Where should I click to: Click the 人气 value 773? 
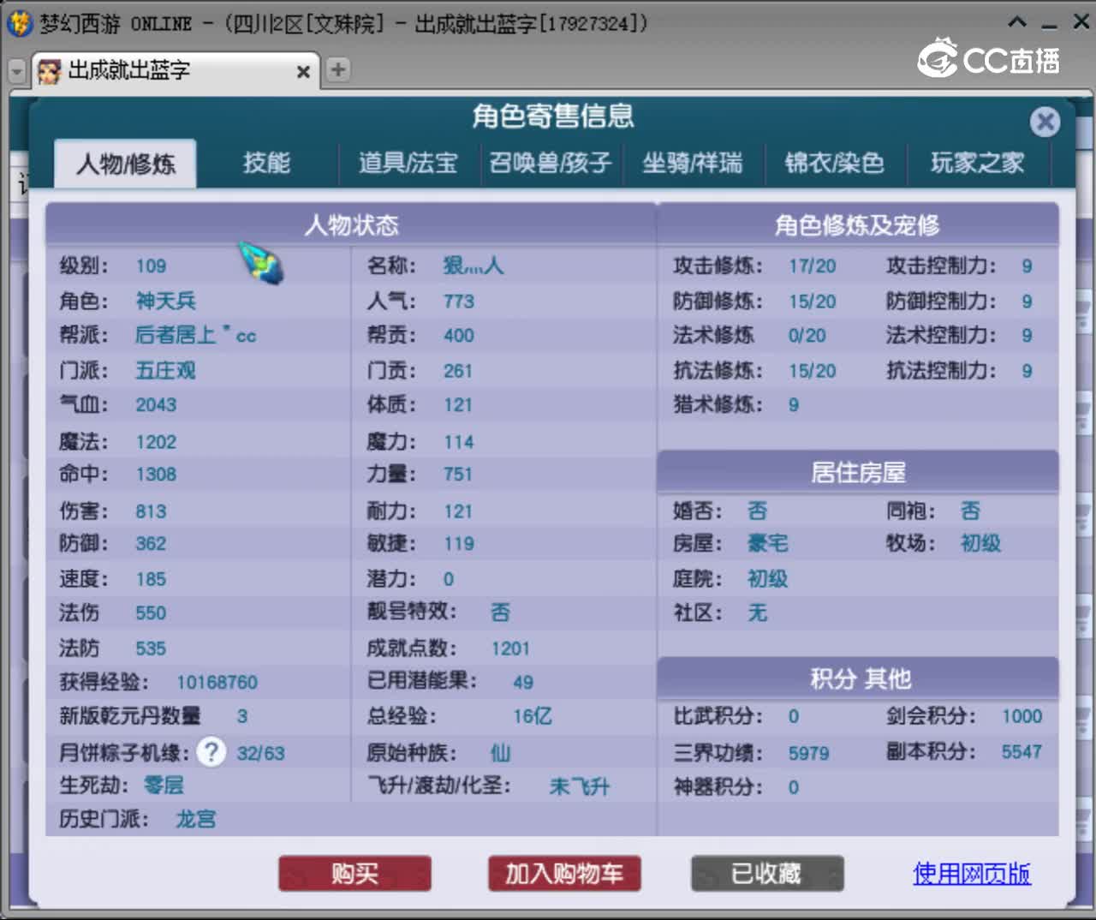459,302
